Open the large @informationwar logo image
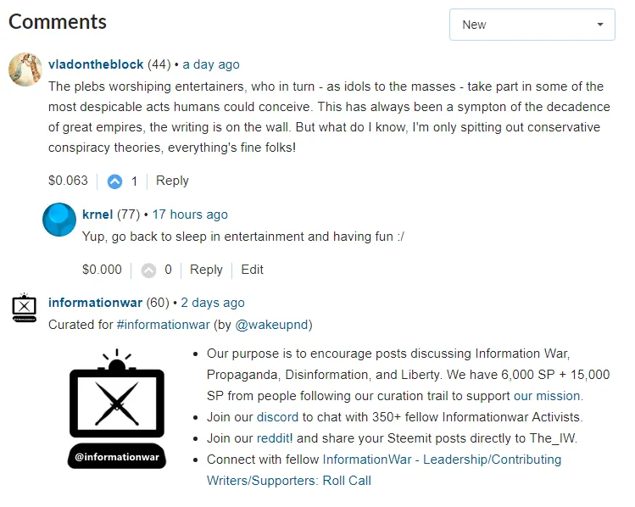The image size is (635, 507). pyautogui.click(x=117, y=408)
